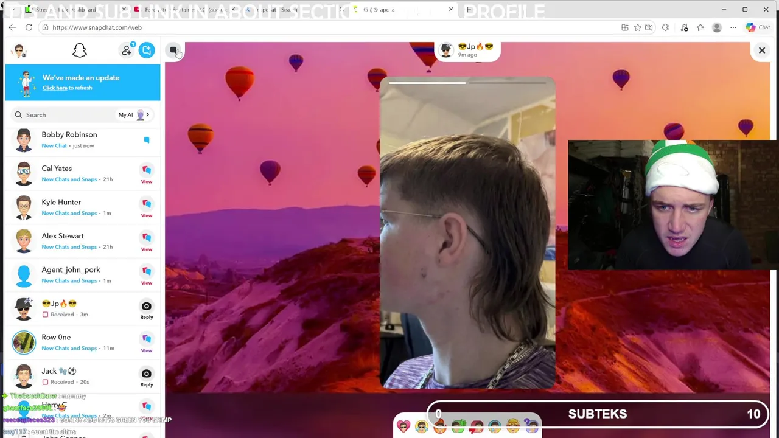779x438 pixels.
Task: Open the split screen icon in address bar
Action: tap(625, 27)
